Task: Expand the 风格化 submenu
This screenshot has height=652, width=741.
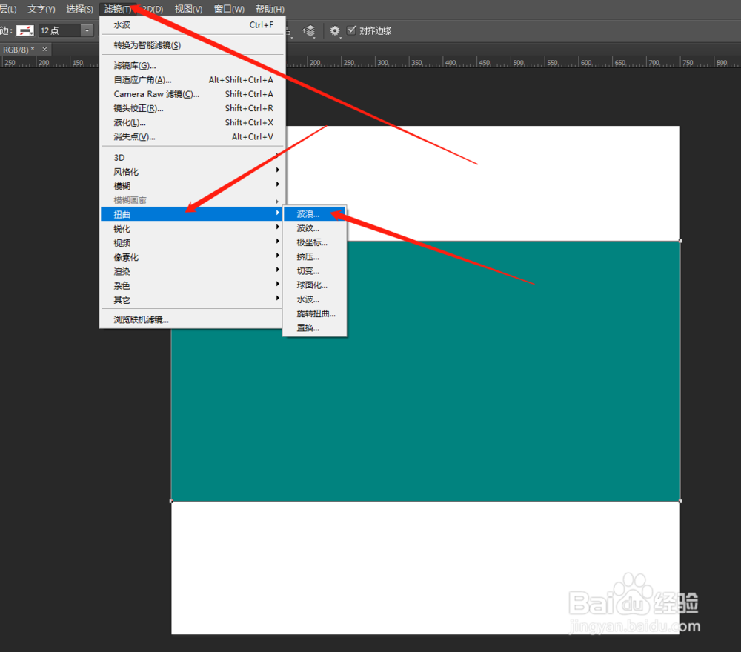Action: pyautogui.click(x=193, y=171)
